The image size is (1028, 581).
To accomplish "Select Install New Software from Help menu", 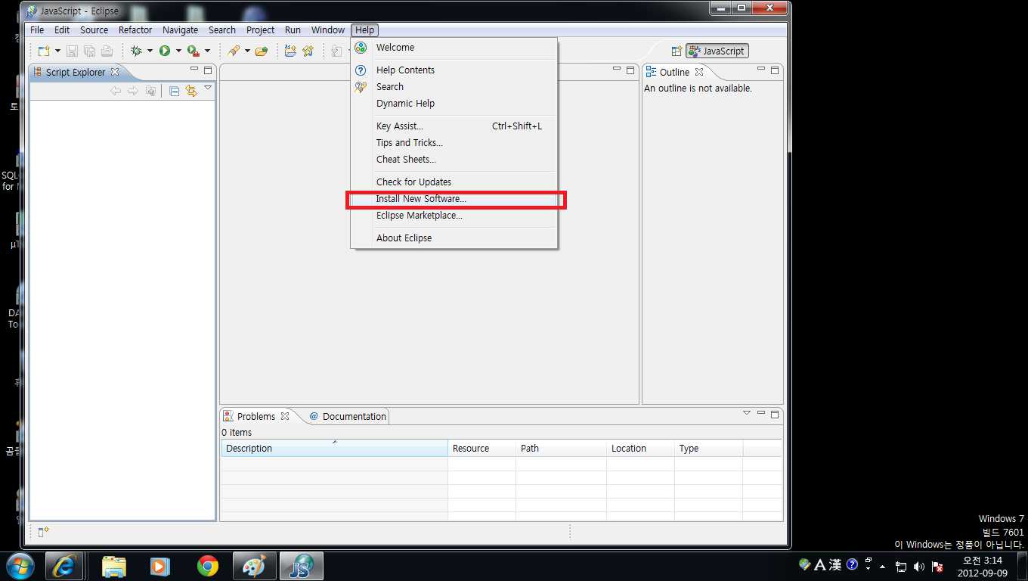I will (421, 199).
